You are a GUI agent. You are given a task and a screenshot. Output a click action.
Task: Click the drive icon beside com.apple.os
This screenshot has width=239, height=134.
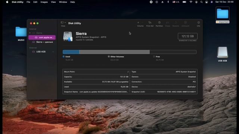click(36, 37)
